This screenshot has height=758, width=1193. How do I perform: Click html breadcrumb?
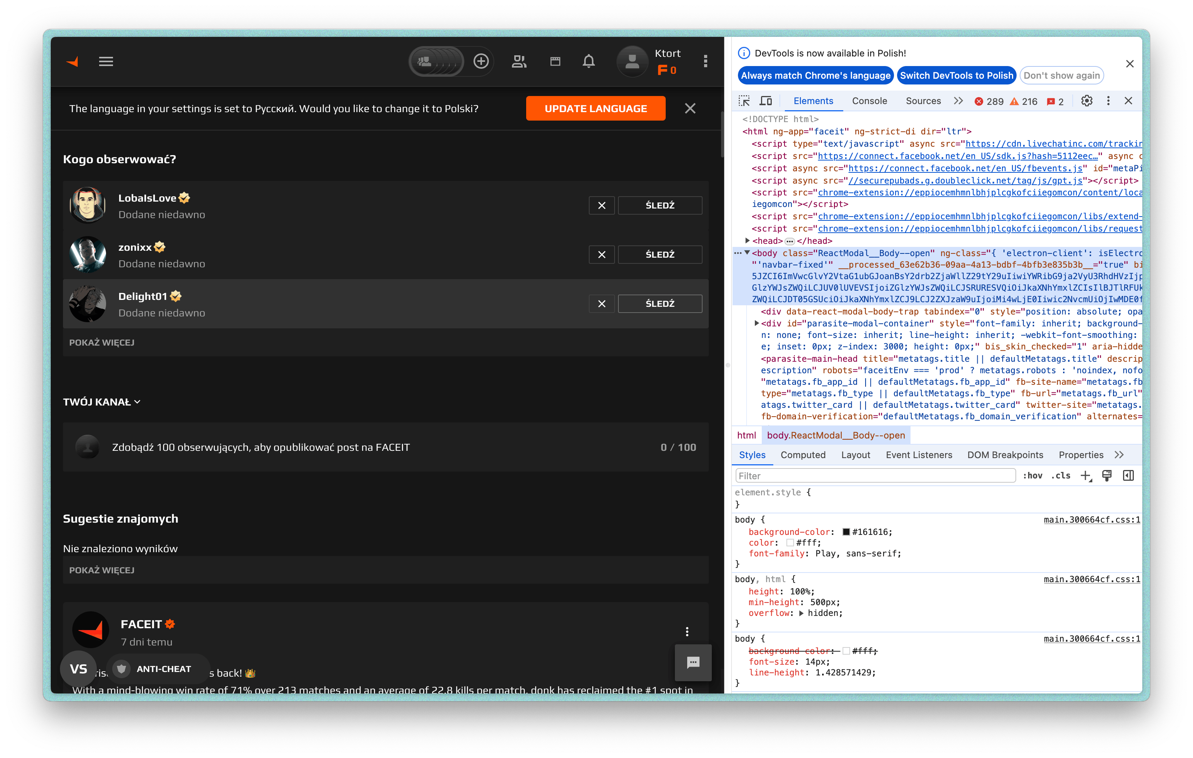click(747, 435)
